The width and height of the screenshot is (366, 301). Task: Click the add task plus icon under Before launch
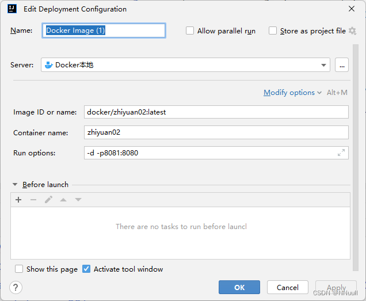18,200
